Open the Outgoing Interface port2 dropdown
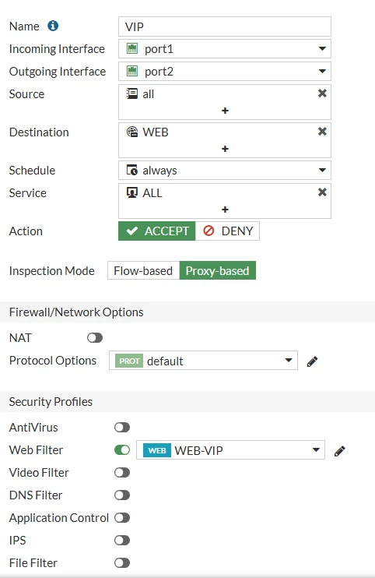Viewport: 375px width, 578px height. point(225,71)
